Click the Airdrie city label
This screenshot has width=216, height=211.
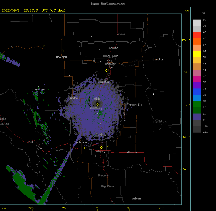click(x=101, y=135)
